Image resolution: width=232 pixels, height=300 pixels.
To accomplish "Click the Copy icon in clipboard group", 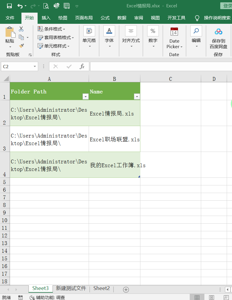I will pos(21,37).
